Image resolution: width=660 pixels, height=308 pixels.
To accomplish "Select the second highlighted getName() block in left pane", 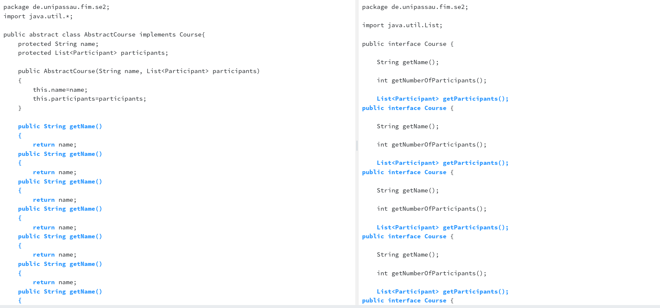I will coord(59,154).
